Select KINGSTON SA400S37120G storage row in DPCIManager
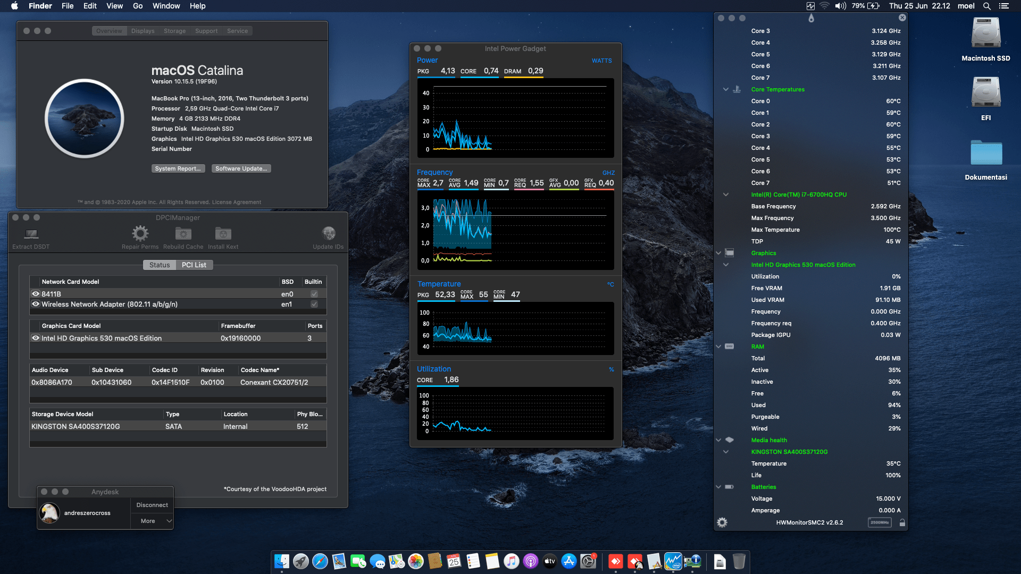Image resolution: width=1021 pixels, height=574 pixels. pyautogui.click(x=178, y=426)
